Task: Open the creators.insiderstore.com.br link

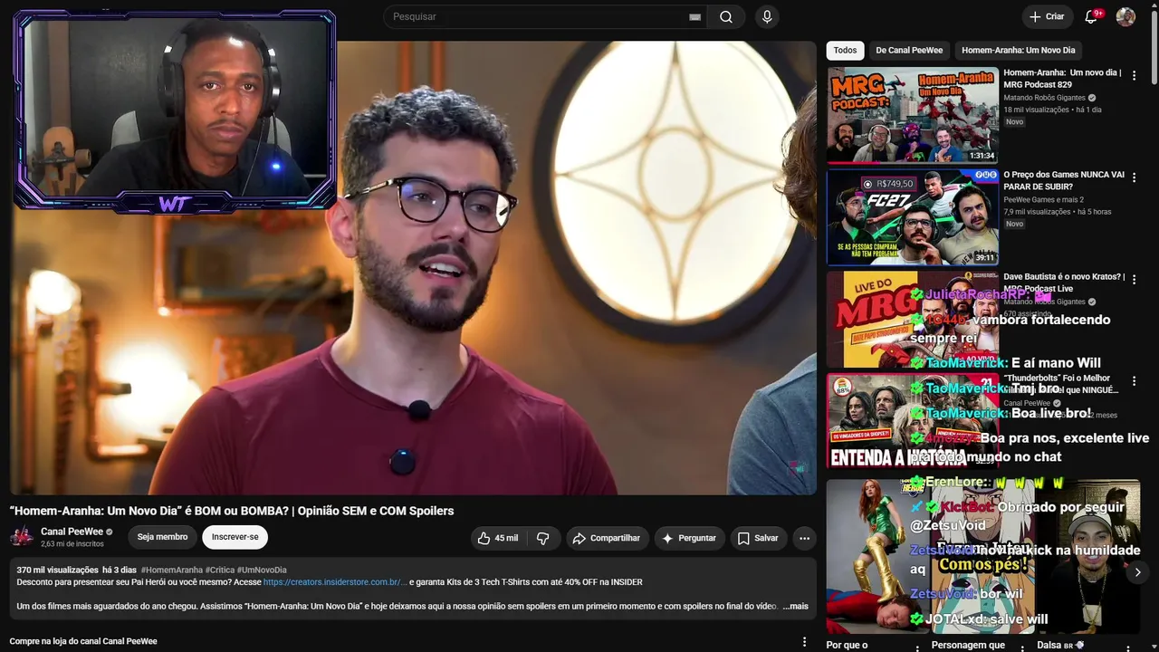Action: [335, 582]
